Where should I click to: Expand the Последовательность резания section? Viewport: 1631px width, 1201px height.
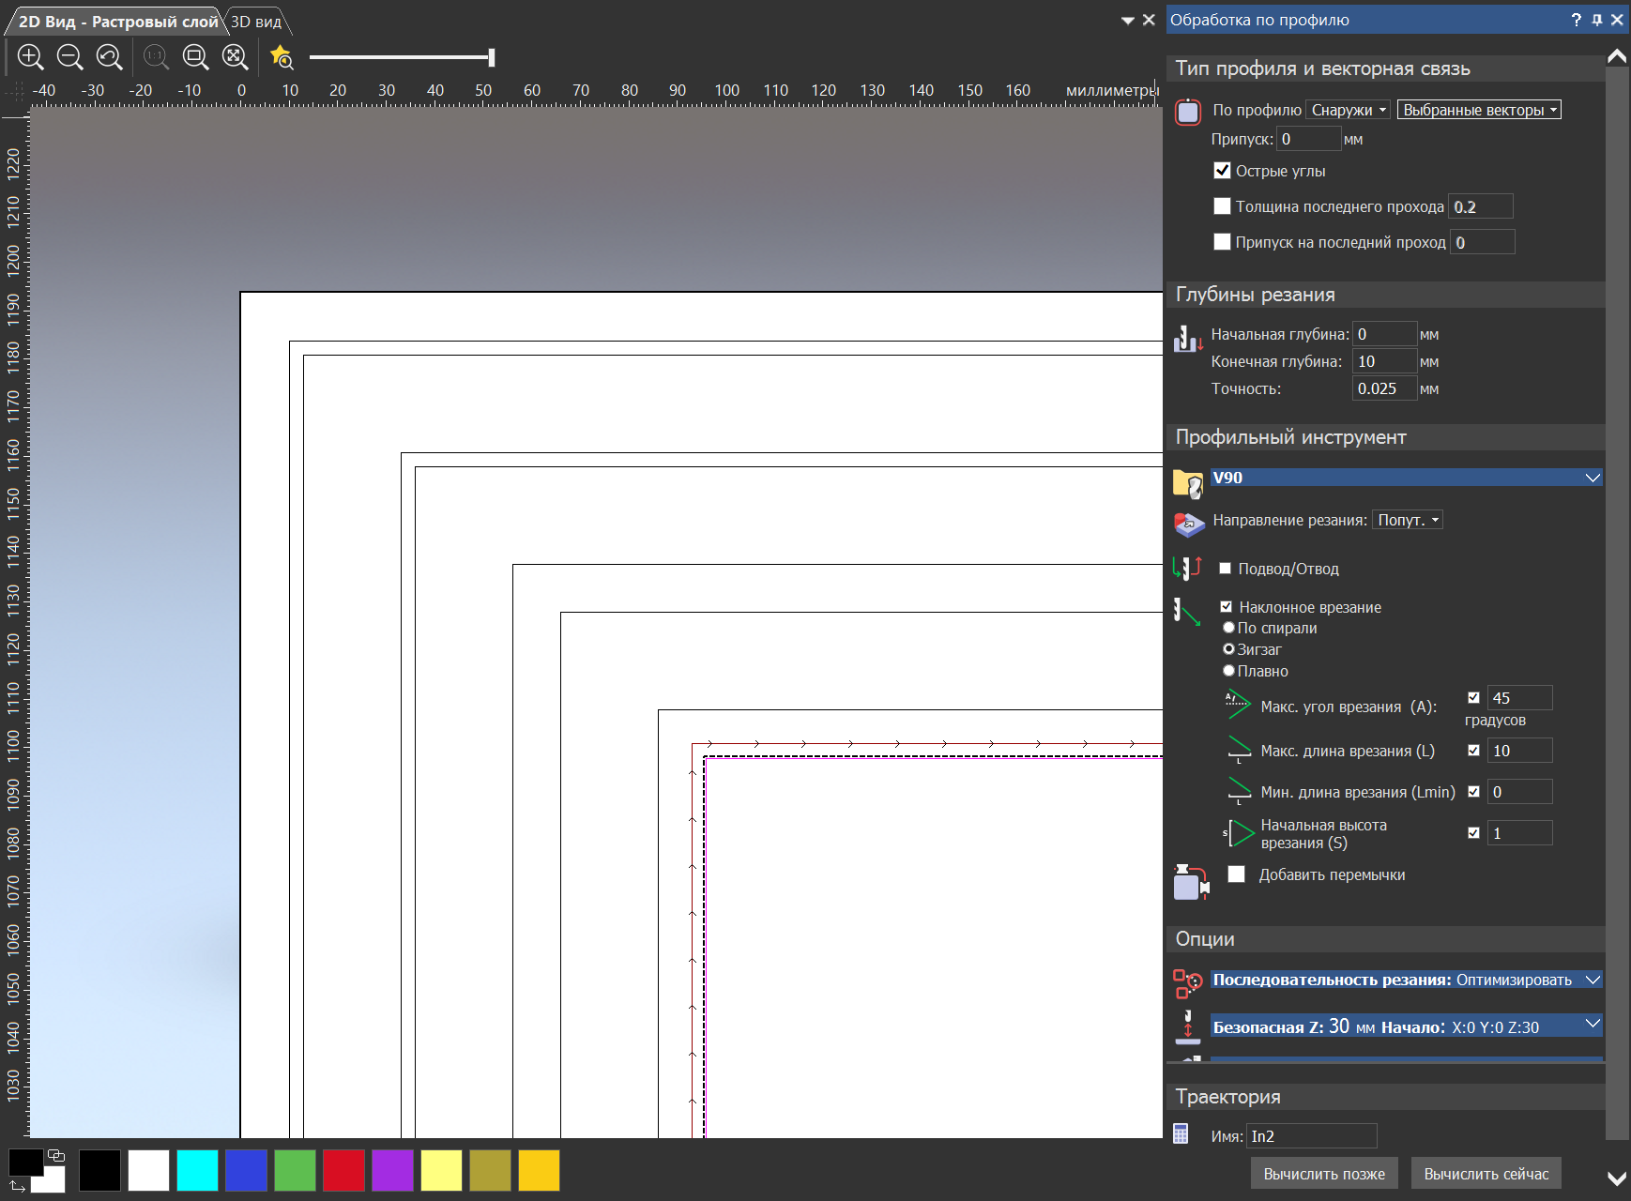1592,980
